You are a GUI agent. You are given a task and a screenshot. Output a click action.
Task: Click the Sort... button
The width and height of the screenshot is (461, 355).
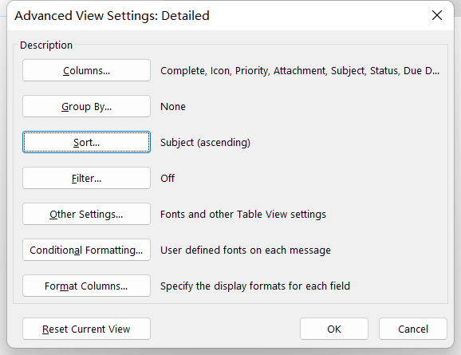[86, 142]
